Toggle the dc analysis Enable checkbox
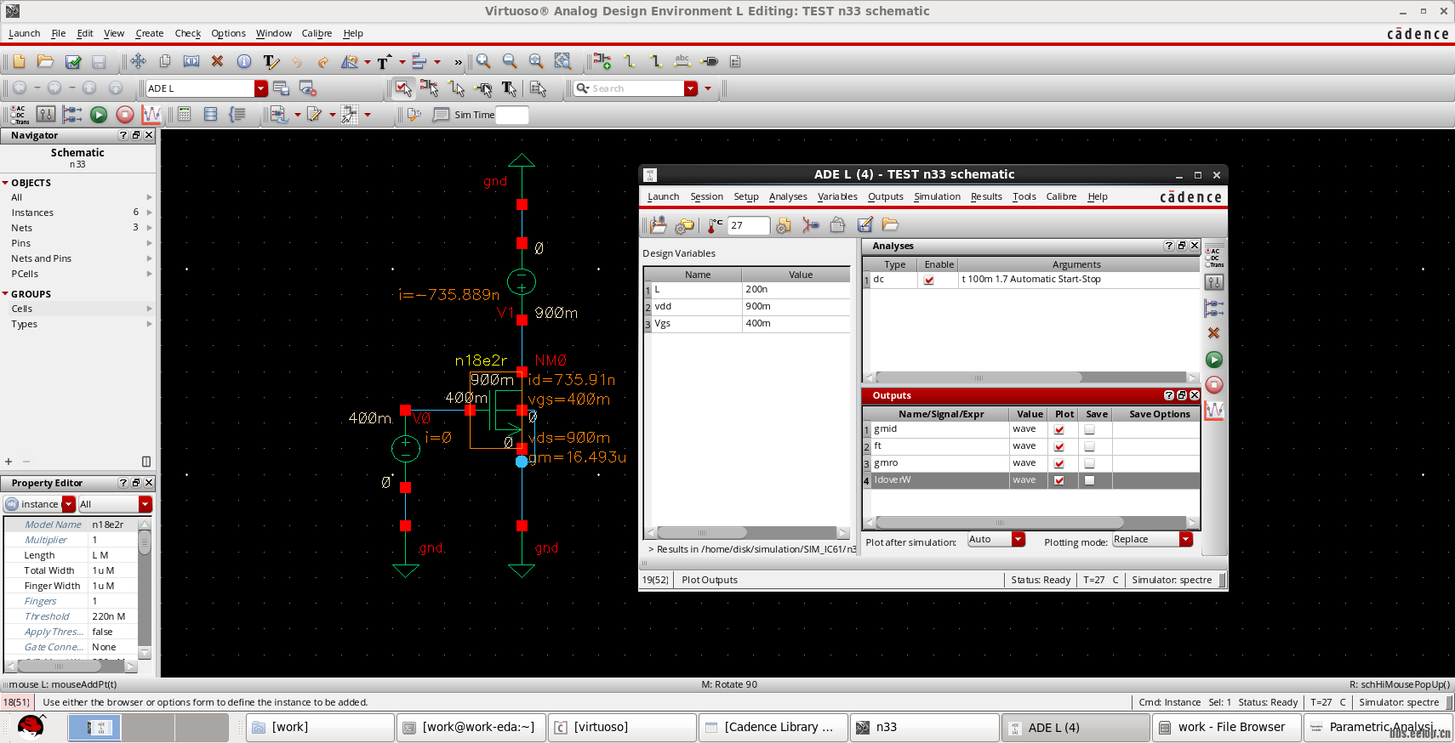The image size is (1455, 743). pyautogui.click(x=928, y=280)
